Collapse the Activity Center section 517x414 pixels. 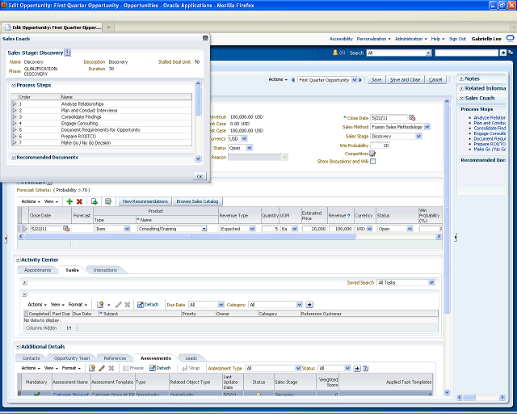pos(18,260)
